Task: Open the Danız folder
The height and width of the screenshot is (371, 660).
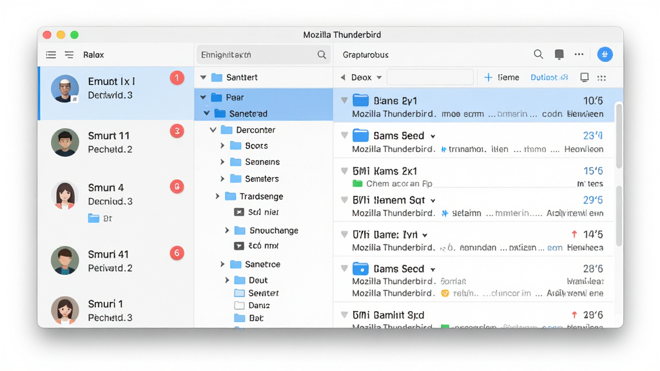Action: pyautogui.click(x=252, y=305)
